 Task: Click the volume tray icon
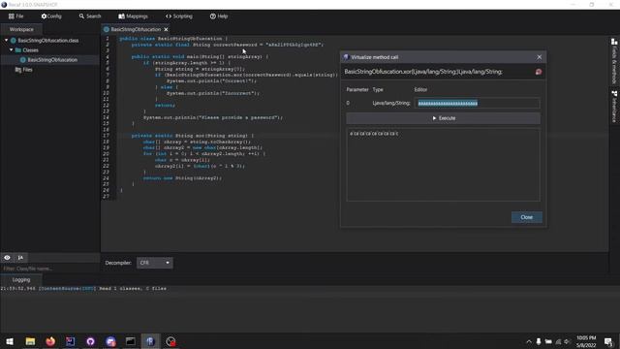point(568,341)
